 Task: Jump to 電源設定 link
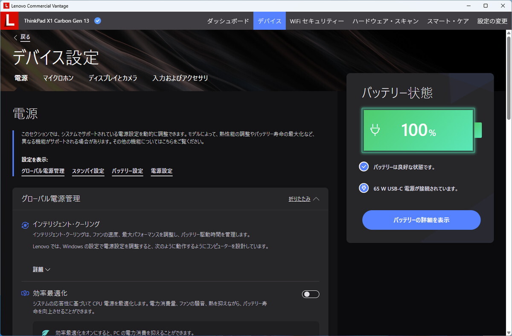point(162,171)
